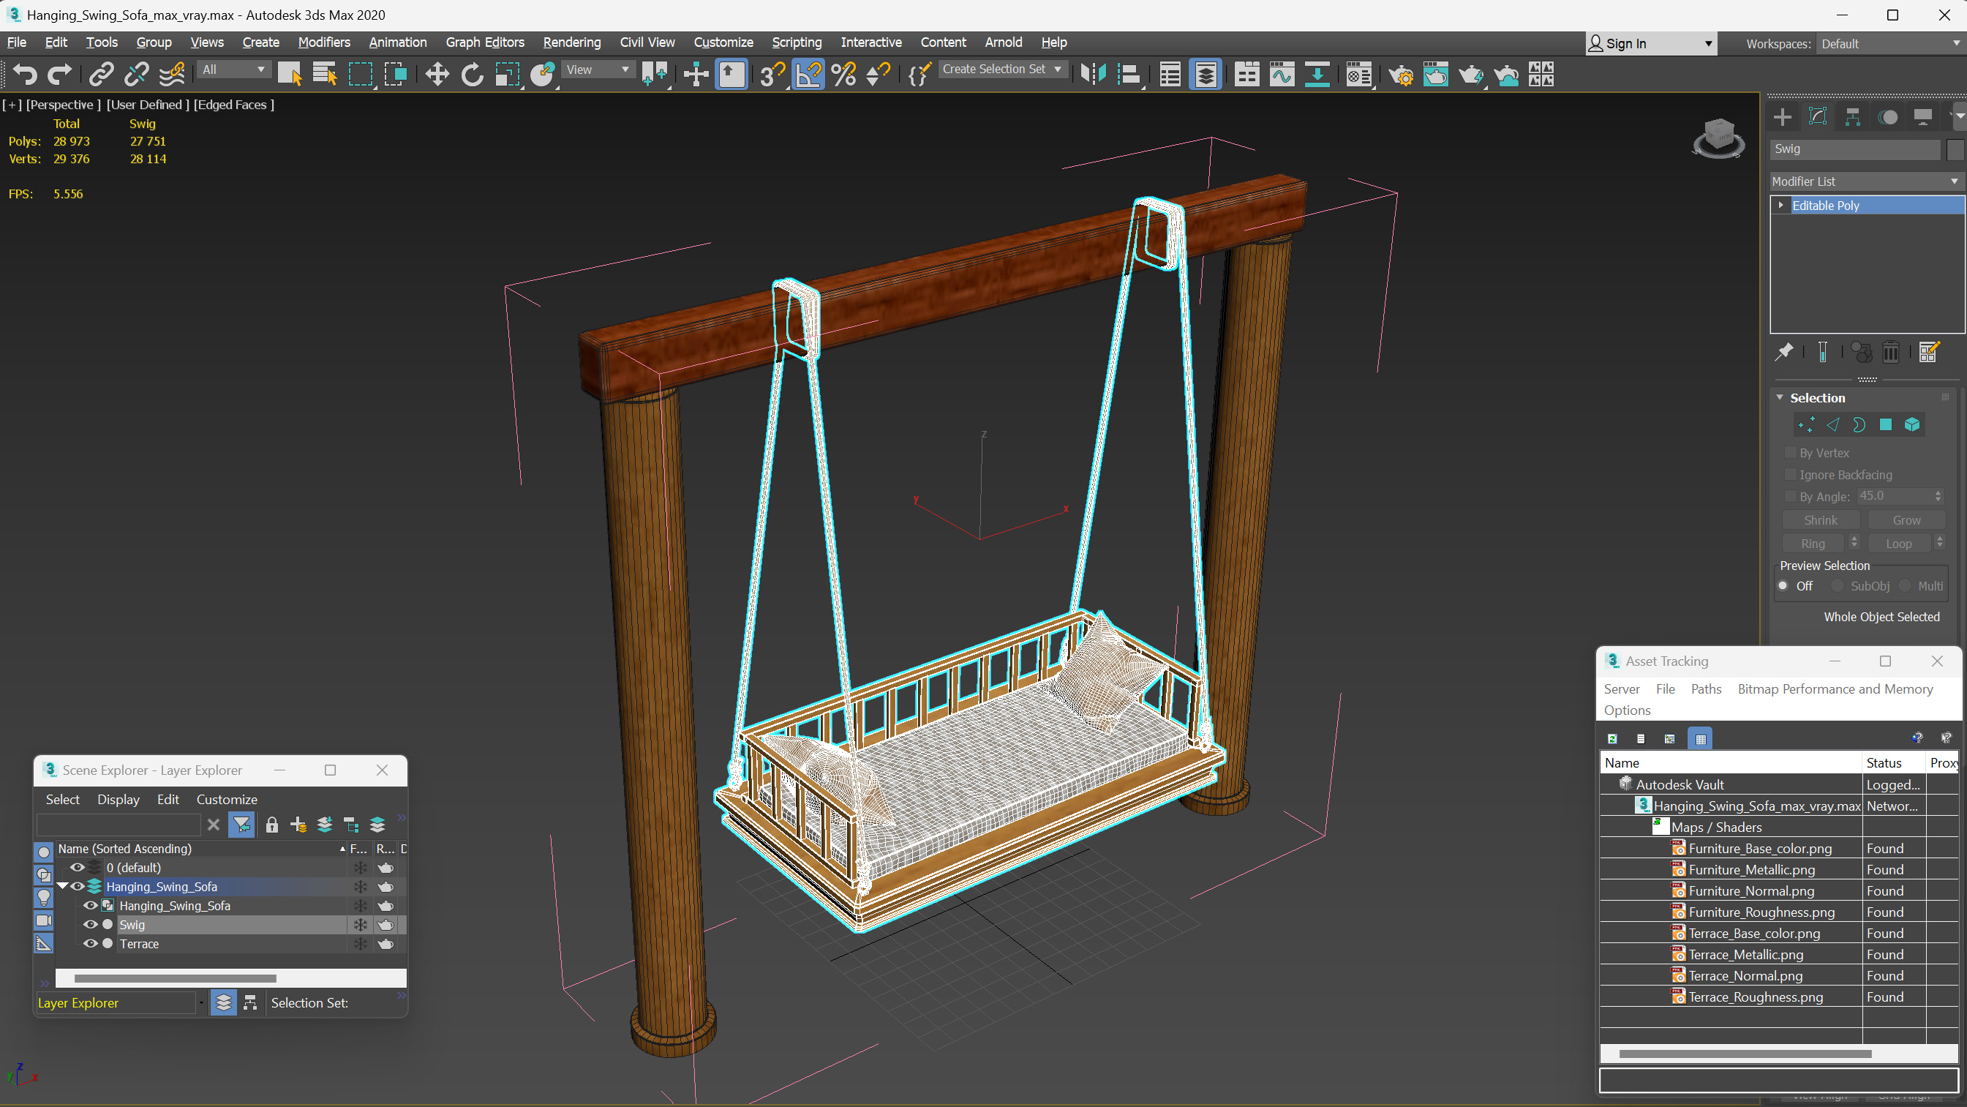Open the Graph Editors menu
This screenshot has width=1967, height=1107.
click(485, 42)
